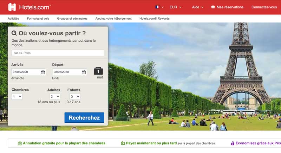Image resolution: width=281 pixels, height=153 pixels.
Task: Select Ajoutez votre hébergement
Action: click(x=113, y=19)
